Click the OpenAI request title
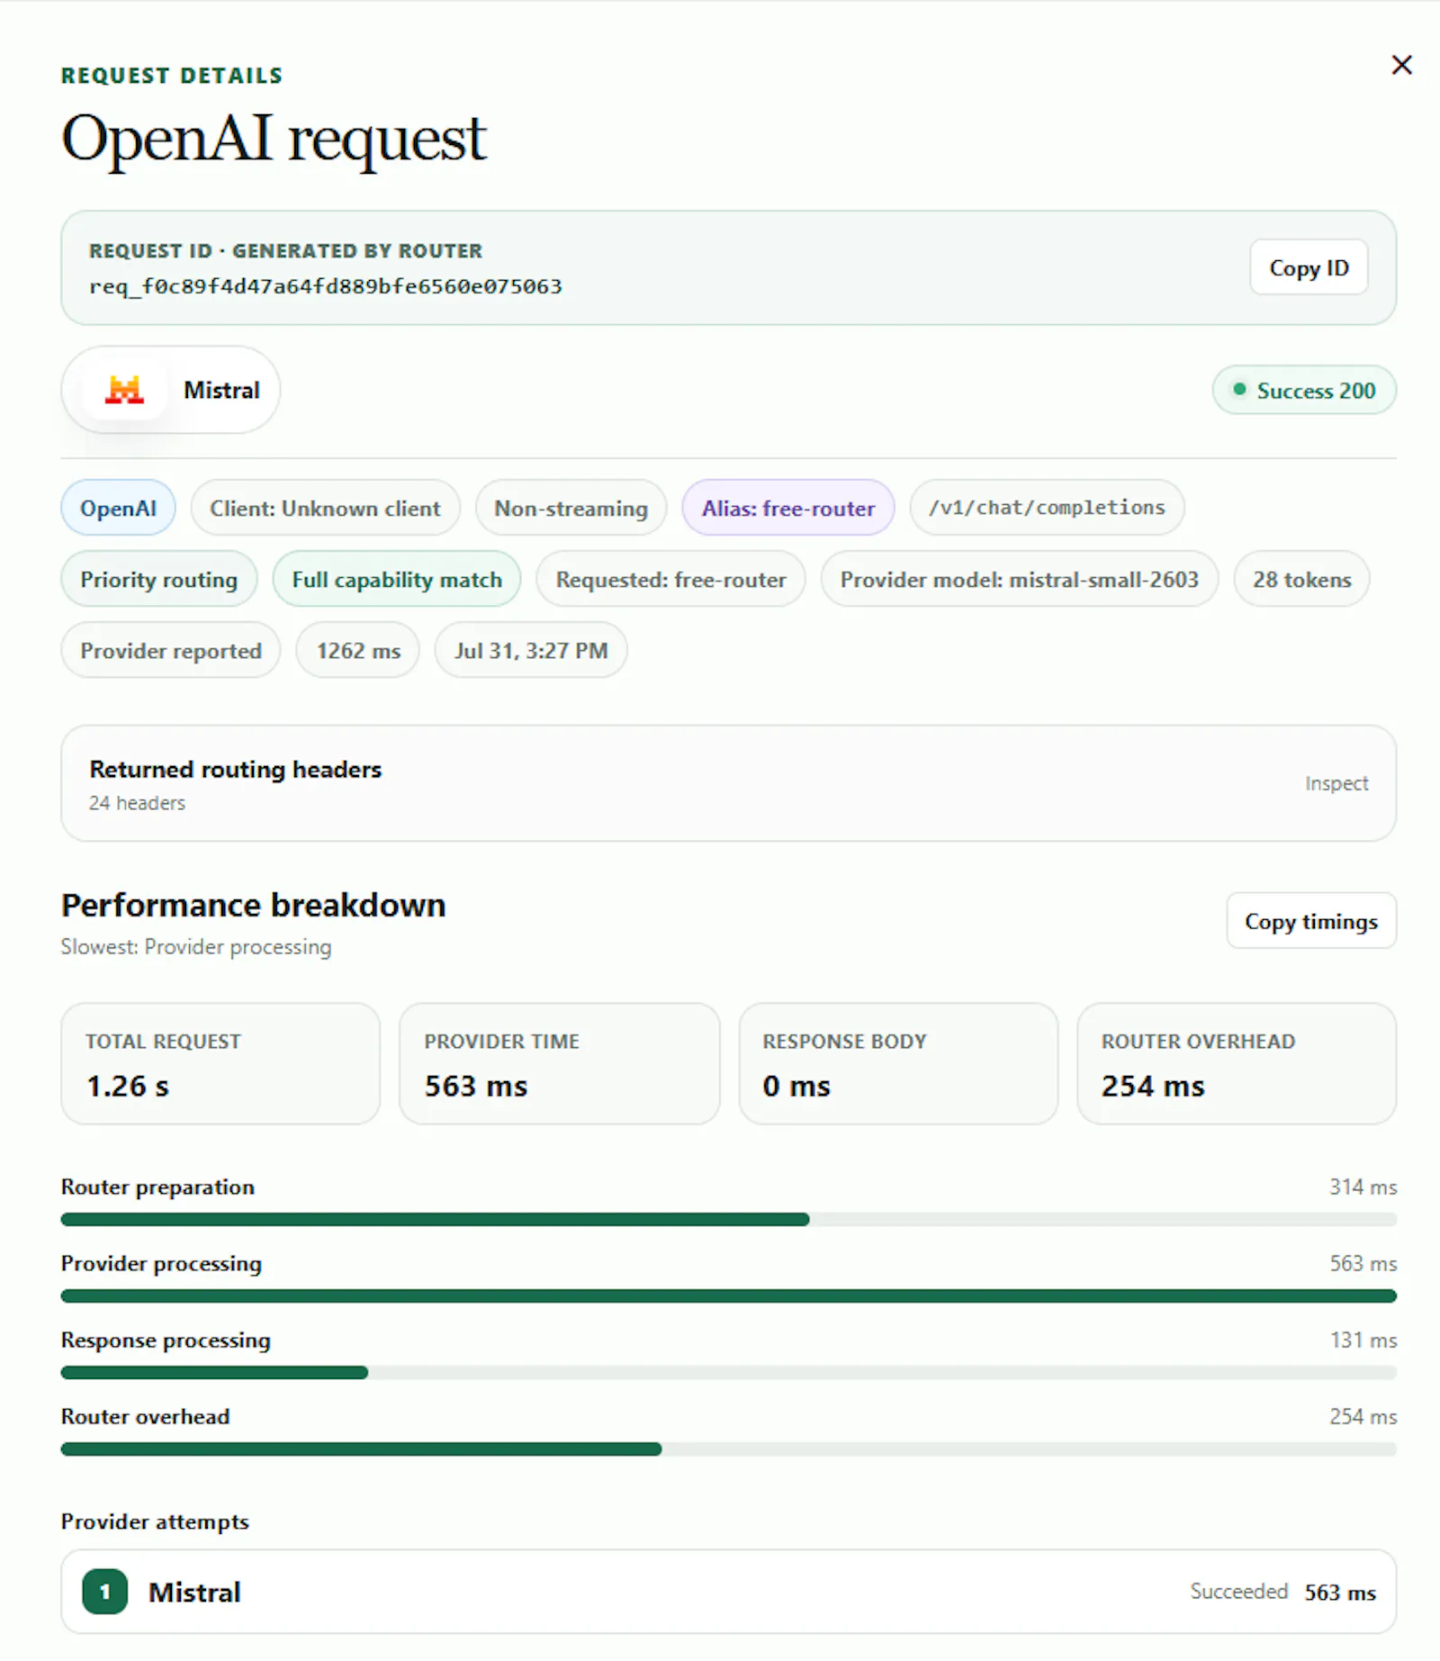Image resolution: width=1440 pixels, height=1661 pixels. [274, 140]
